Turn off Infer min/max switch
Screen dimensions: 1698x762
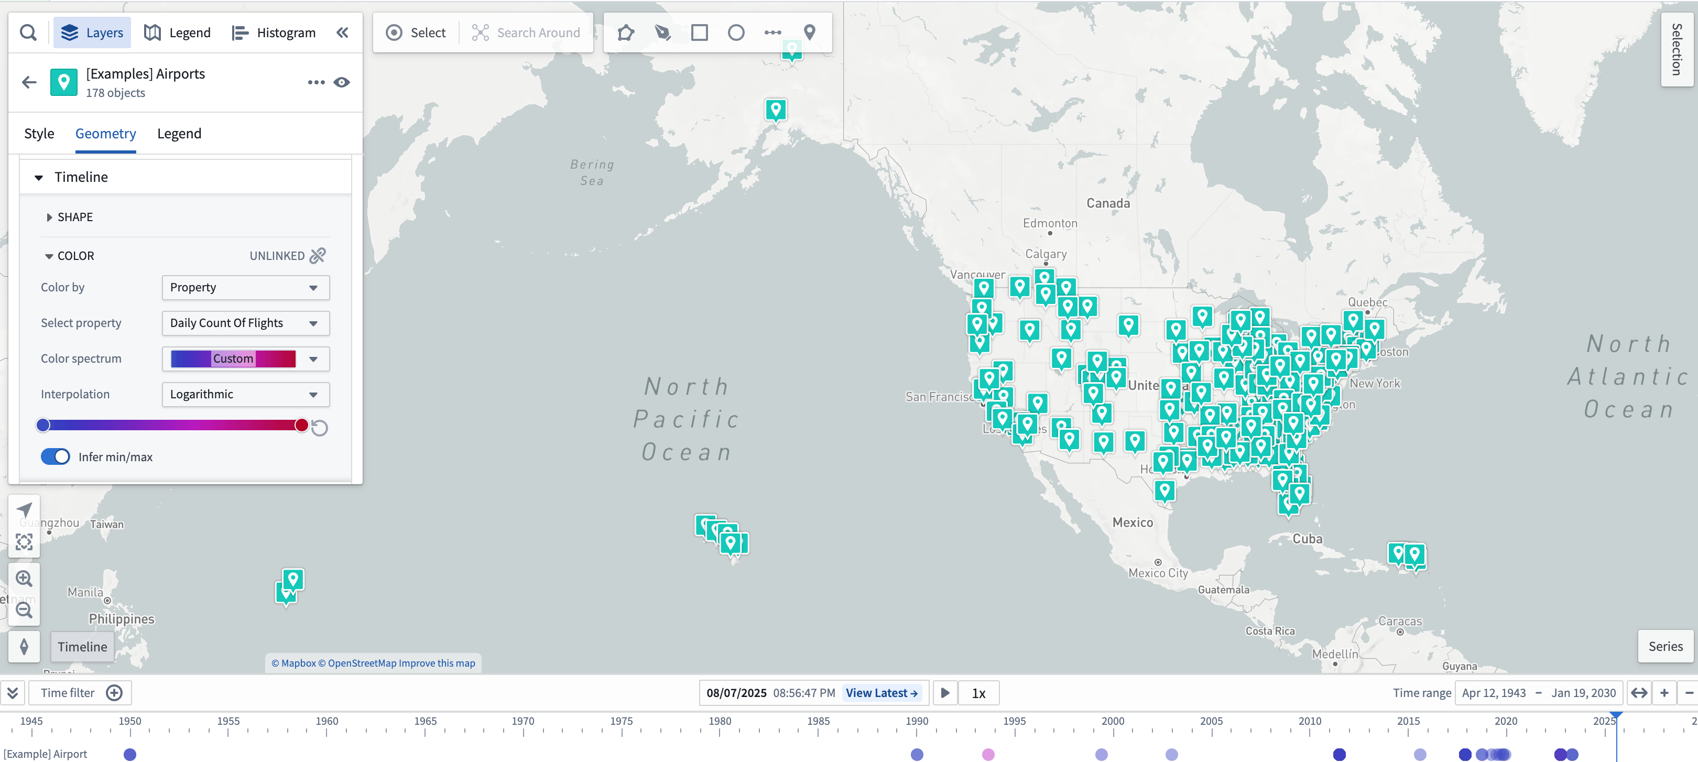point(56,457)
